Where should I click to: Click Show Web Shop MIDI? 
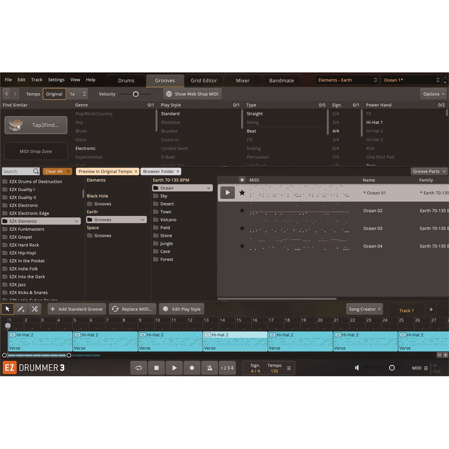click(x=192, y=94)
